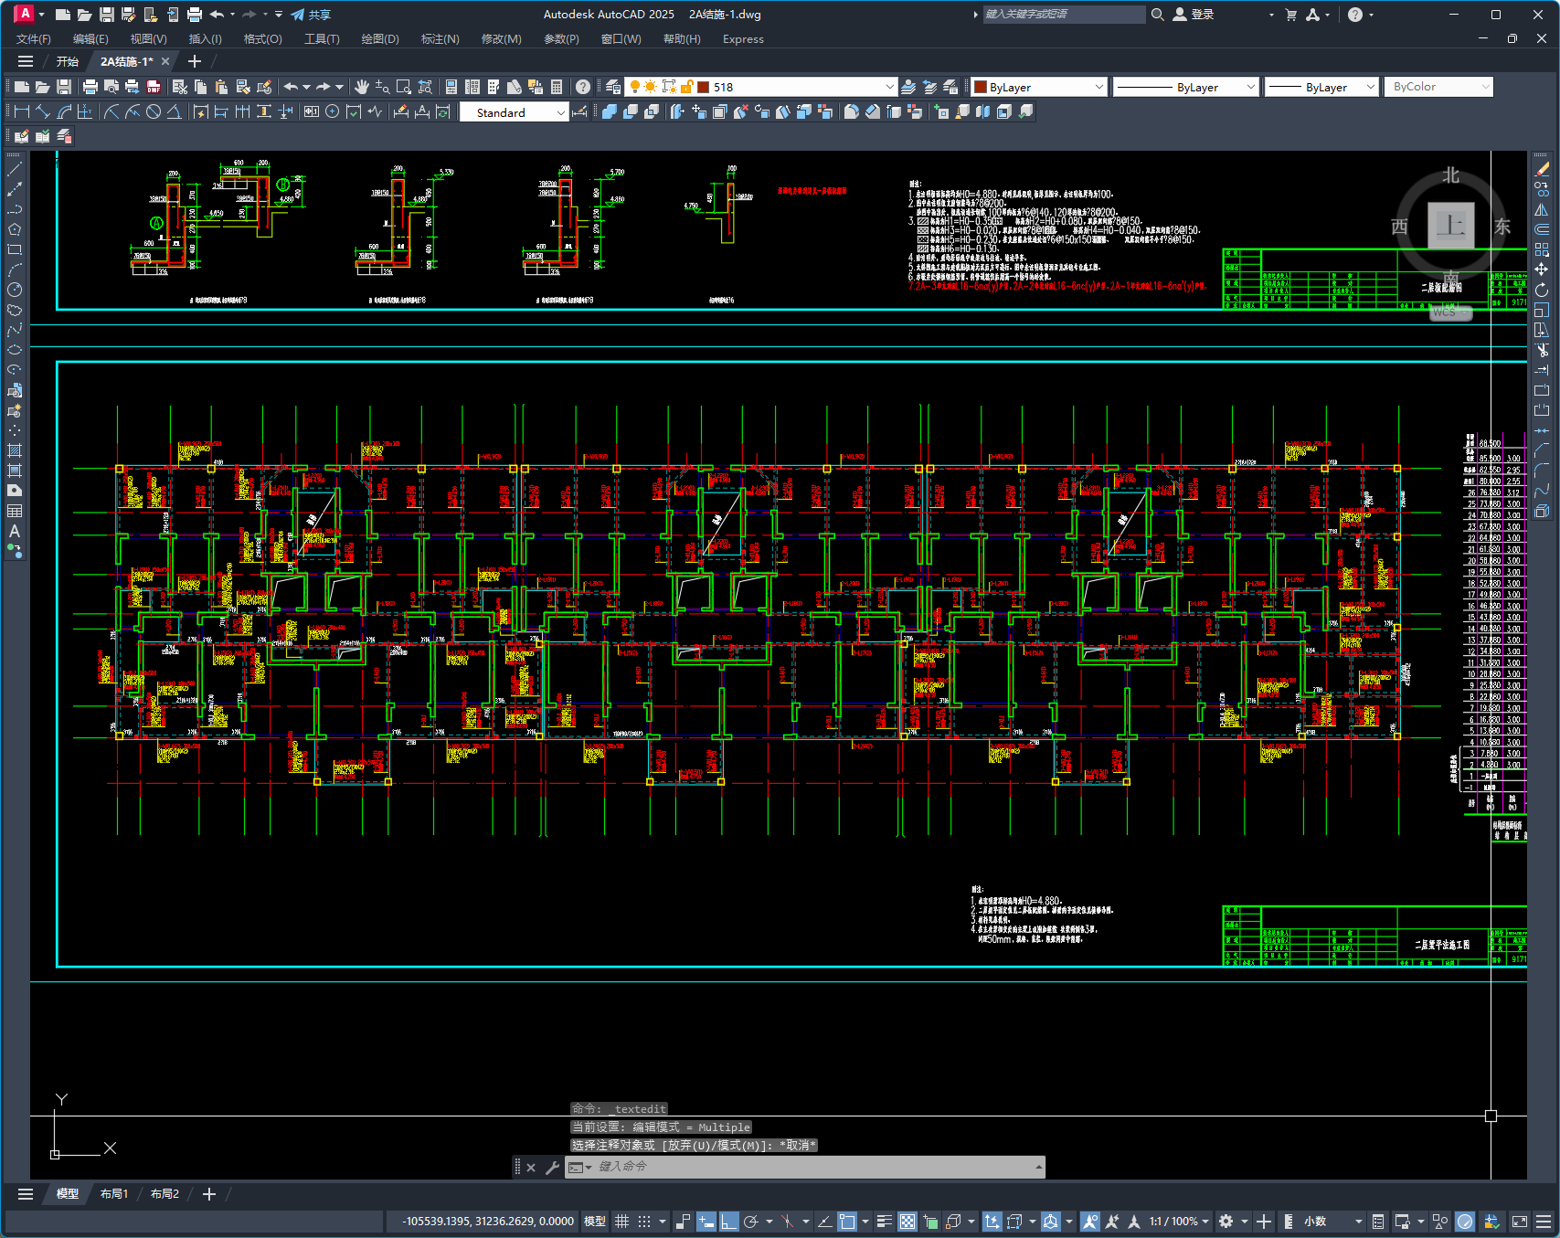This screenshot has width=1560, height=1238.
Task: Open the 文件(F) menu
Action: click(34, 39)
